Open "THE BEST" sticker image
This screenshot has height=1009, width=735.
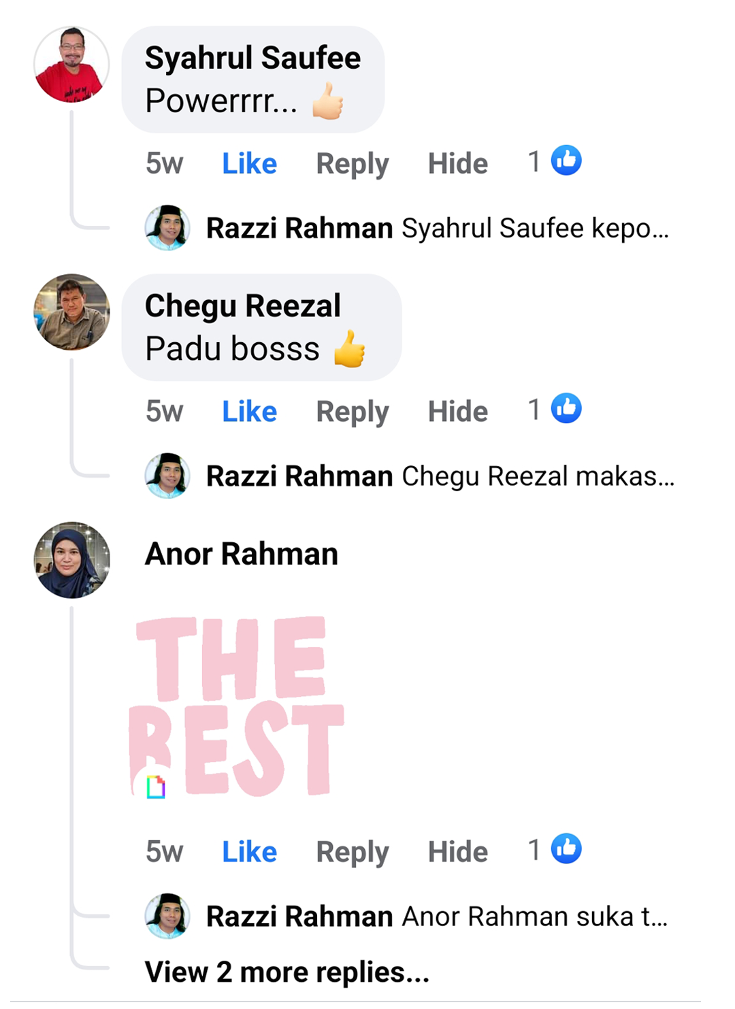click(x=236, y=706)
